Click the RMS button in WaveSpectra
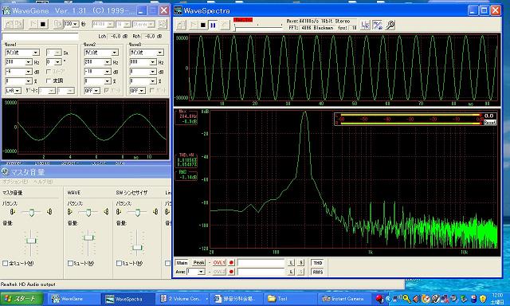 tap(318, 272)
